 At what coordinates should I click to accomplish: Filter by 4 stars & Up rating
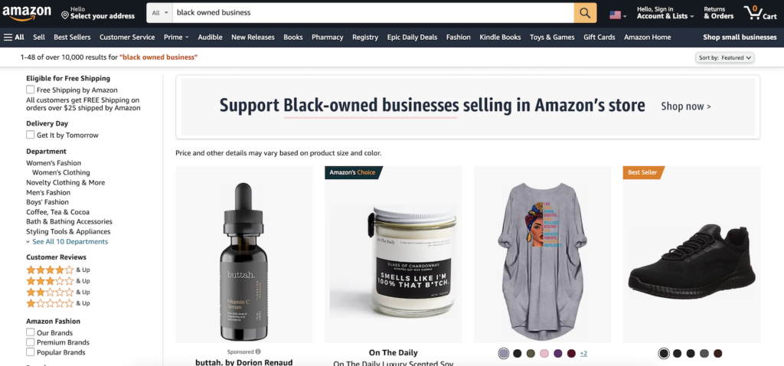click(x=58, y=270)
